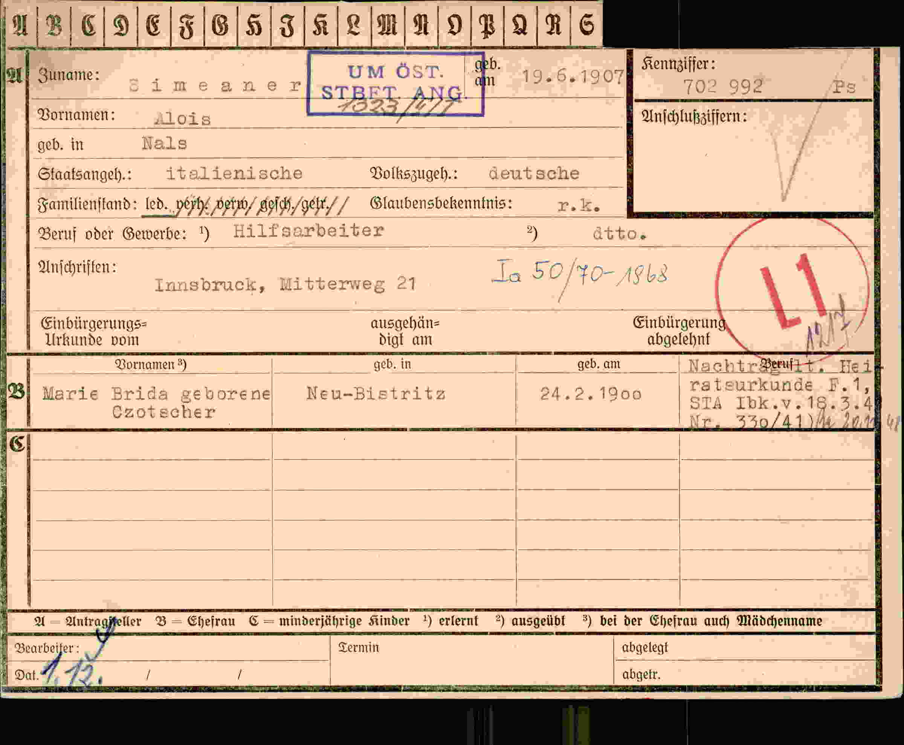Click the 'Termin' label
The image size is (904, 745).
tap(359, 647)
